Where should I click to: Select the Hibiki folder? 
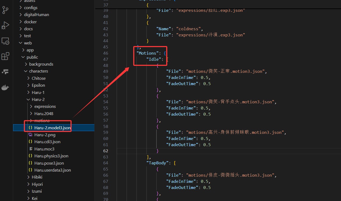[x=37, y=177]
